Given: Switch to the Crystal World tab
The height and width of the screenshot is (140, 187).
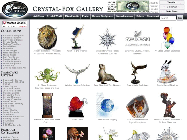Looking at the screenshot, I should pyautogui.click(x=54, y=16).
